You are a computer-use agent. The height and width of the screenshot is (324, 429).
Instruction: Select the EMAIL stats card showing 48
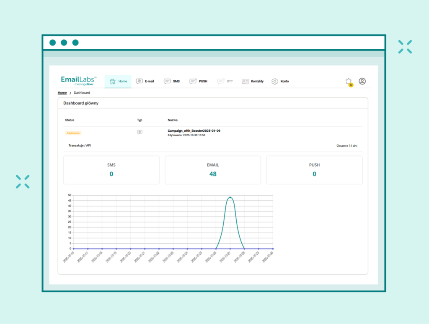(x=213, y=170)
